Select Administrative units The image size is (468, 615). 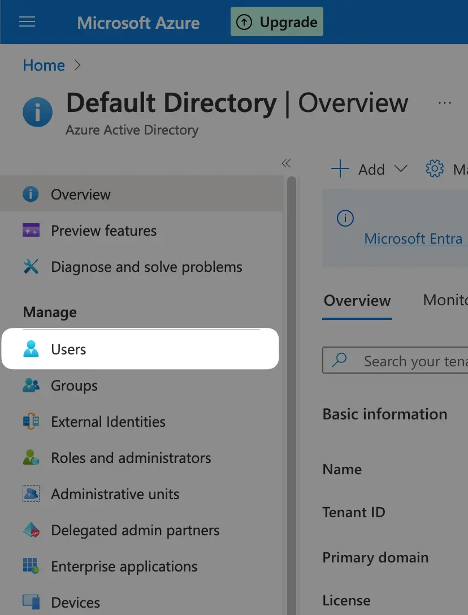tap(115, 493)
